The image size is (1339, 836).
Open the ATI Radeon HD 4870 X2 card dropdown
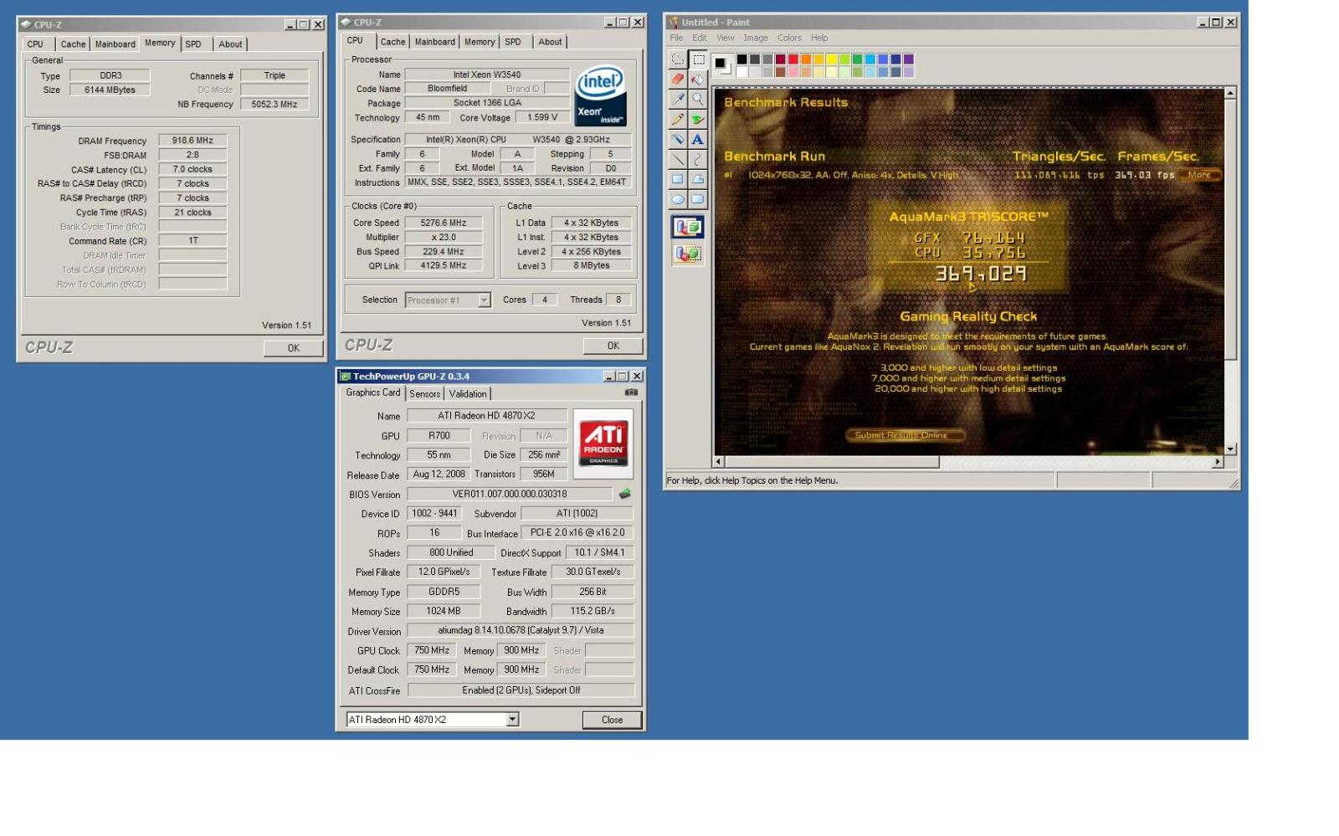tap(512, 720)
